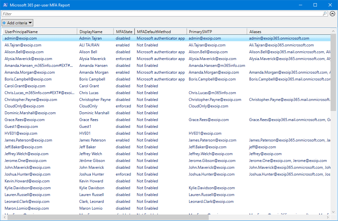338x221 pixels.
Task: Click the PowerShell icon in title bar
Action: tap(5, 5)
